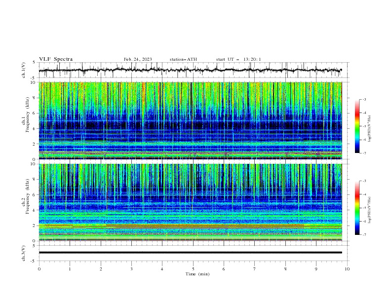Click the "Time (min)" axis label
Viewport: 391px width, 302px height.
(197, 274)
